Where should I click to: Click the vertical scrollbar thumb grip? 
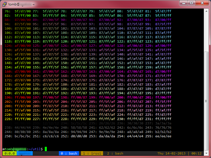click(206, 101)
